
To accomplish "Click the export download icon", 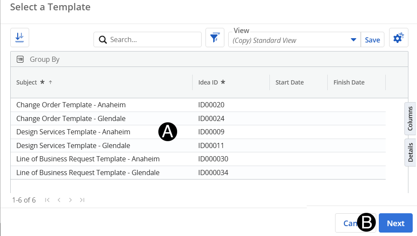I will (x=19, y=38).
